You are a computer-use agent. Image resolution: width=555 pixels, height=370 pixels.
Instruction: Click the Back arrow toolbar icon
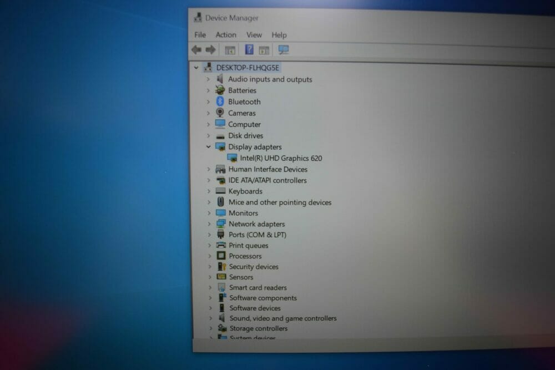196,50
